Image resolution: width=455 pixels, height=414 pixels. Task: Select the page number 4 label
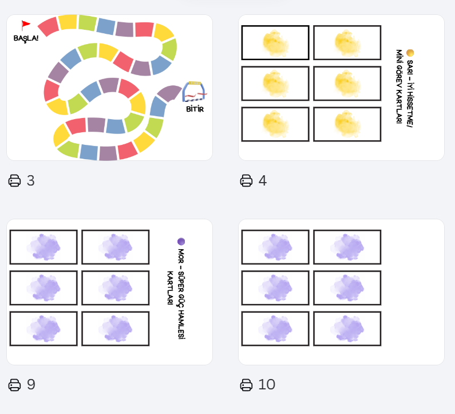(x=263, y=180)
